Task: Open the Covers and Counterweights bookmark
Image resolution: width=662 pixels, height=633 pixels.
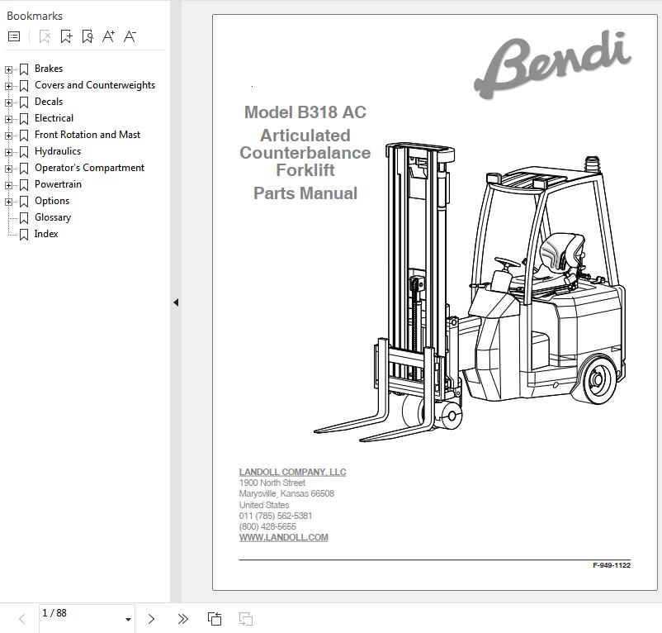Action: (95, 85)
